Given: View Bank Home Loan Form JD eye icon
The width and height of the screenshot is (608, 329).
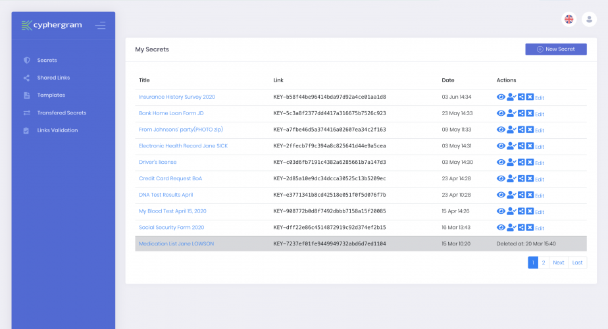Looking at the screenshot, I should click(x=501, y=113).
